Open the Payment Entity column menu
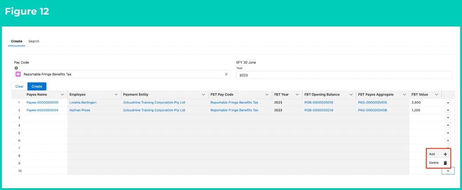462x190 pixels. 203,95
